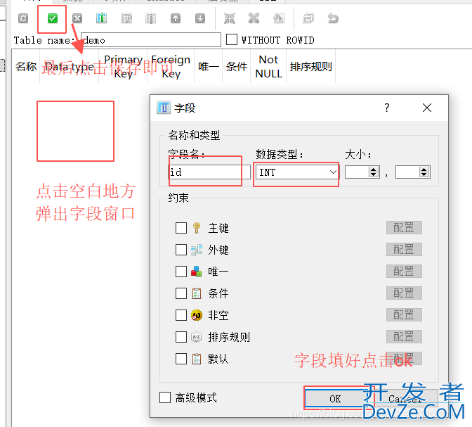Click 配置 button for 非空 row

404,315
